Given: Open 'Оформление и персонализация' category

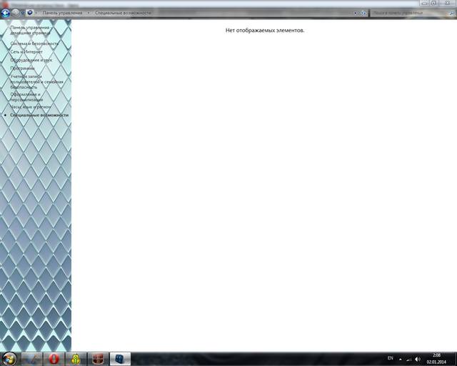Looking at the screenshot, I should (26, 97).
